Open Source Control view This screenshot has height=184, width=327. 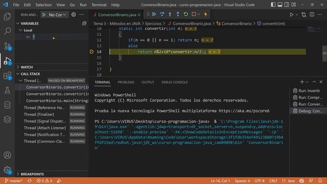[x=7, y=46]
